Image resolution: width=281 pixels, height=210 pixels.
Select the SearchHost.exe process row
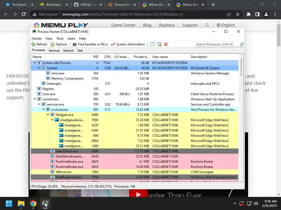[134, 151]
